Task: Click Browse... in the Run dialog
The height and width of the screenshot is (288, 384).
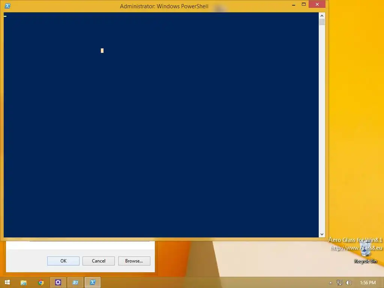Action: (x=134, y=261)
